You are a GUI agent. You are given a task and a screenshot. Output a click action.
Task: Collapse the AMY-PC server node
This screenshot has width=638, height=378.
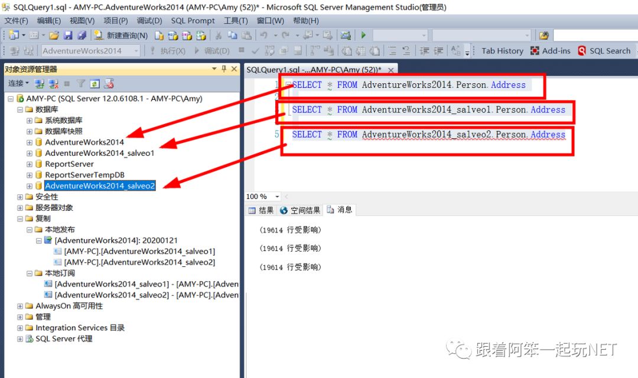coord(11,99)
